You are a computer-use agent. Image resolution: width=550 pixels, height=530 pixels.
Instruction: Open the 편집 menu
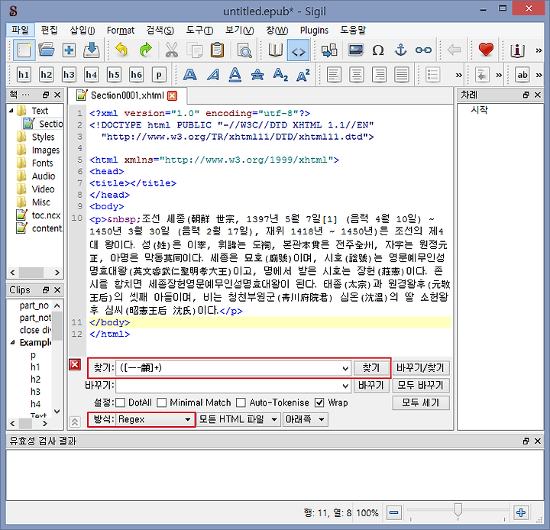[49, 31]
